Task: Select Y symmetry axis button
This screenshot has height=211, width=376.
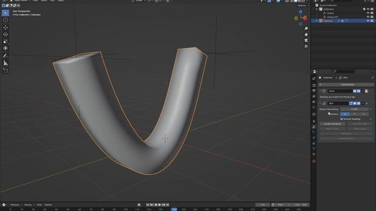Action: click(x=354, y=114)
